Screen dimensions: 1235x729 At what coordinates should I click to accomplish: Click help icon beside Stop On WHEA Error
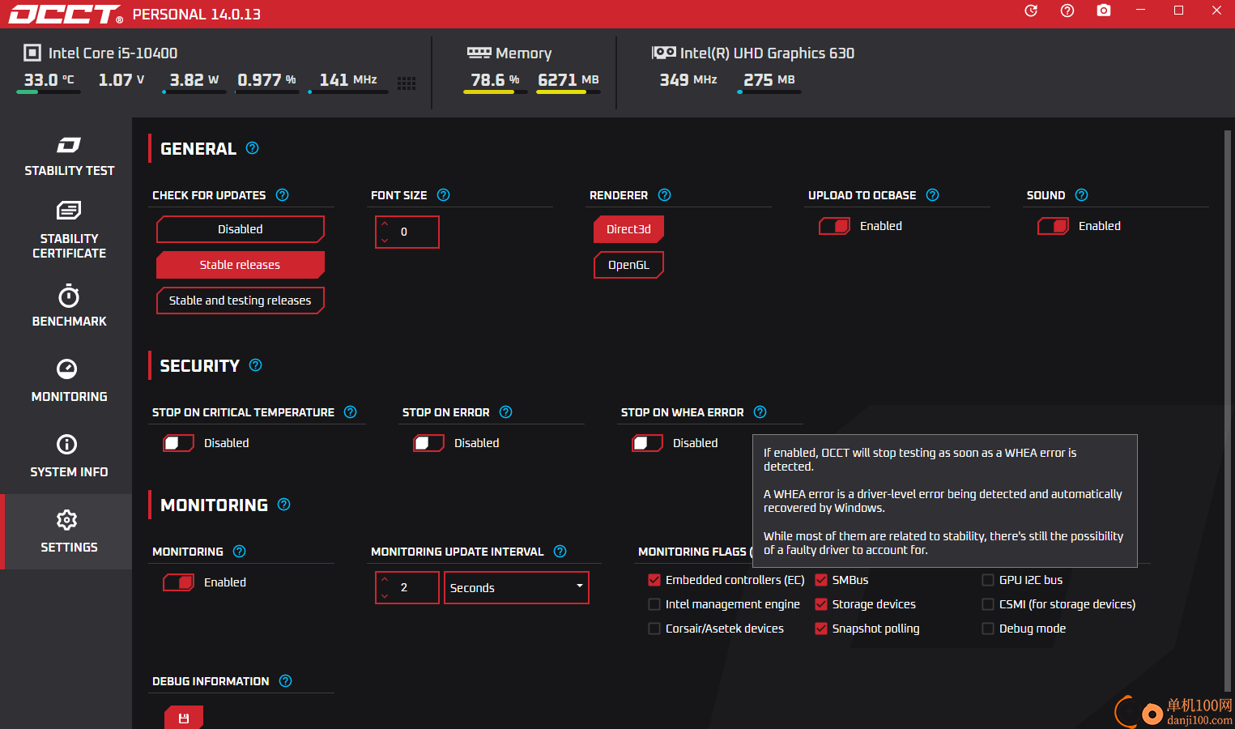[x=760, y=411]
